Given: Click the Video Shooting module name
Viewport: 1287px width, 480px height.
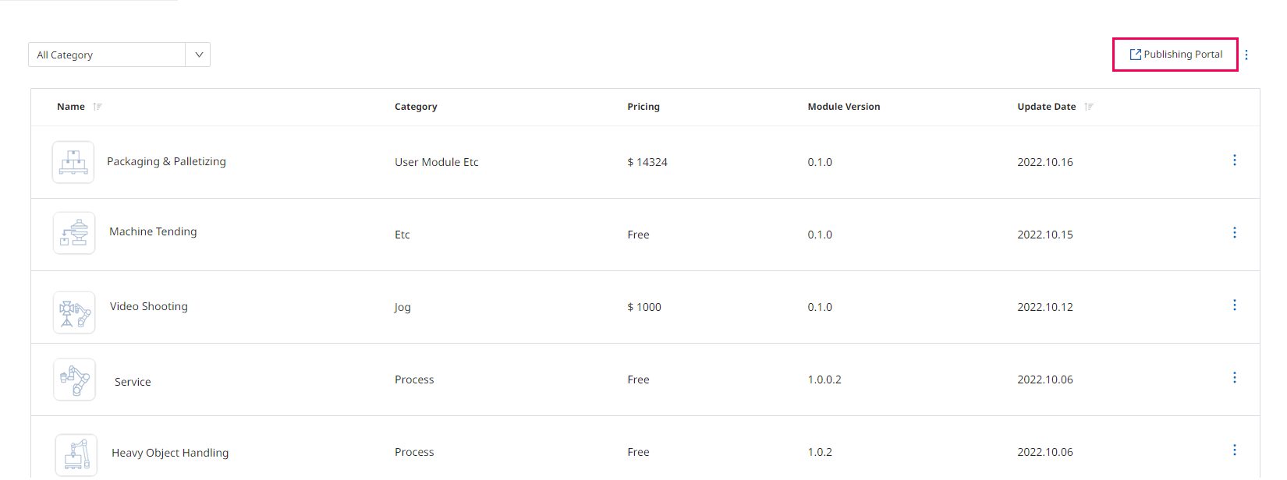Looking at the screenshot, I should click(148, 306).
